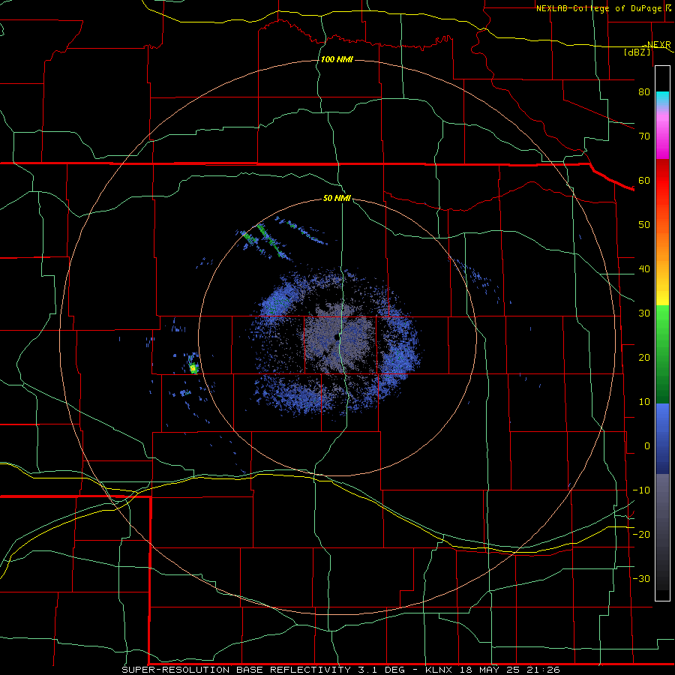The image size is (675, 675).
Task: Click the green band of the reflectivity color bar
Action: [x=662, y=355]
